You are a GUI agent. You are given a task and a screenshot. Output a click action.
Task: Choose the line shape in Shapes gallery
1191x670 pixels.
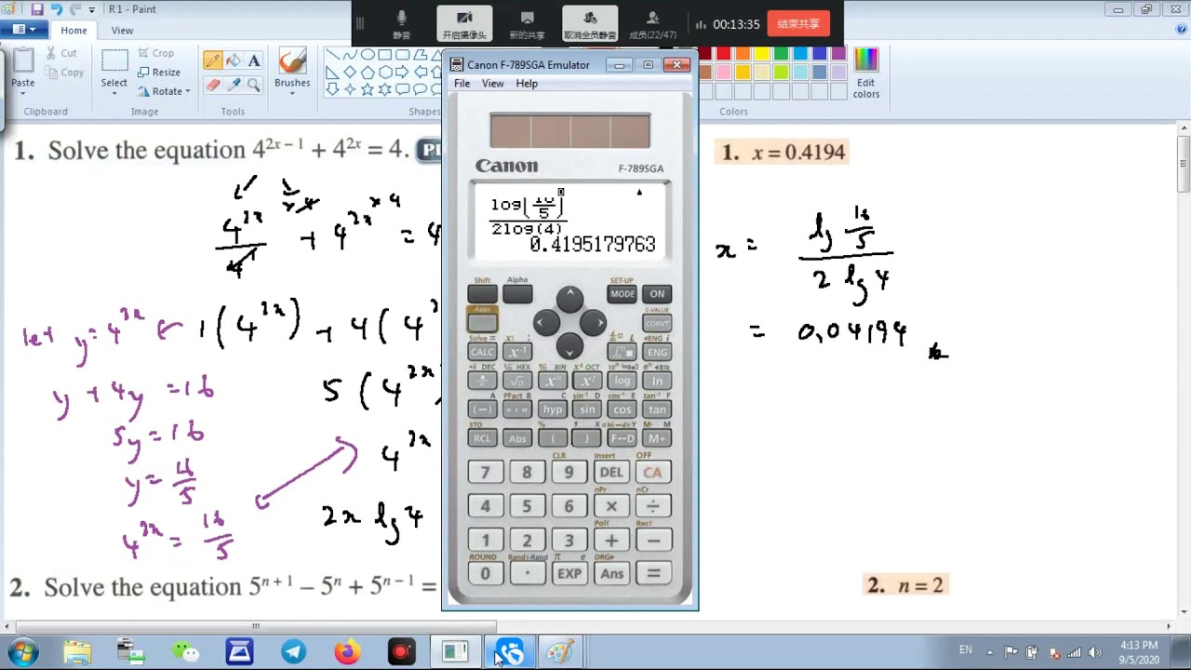(332, 55)
